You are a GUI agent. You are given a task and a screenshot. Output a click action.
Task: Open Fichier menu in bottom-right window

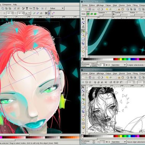pos(85,74)
